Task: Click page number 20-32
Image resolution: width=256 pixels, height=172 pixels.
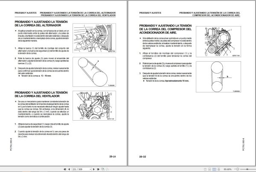Action: click(143, 157)
